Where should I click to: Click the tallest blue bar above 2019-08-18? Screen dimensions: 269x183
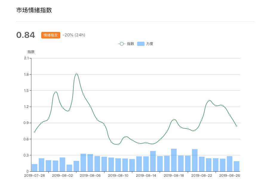[x=174, y=160]
